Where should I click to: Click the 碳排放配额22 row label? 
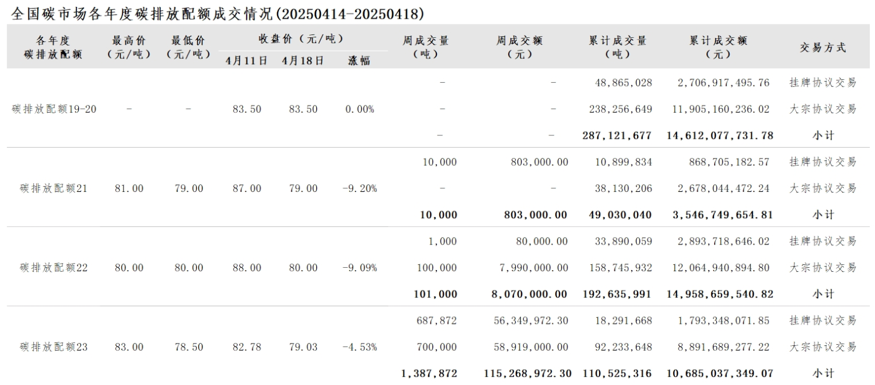click(54, 268)
